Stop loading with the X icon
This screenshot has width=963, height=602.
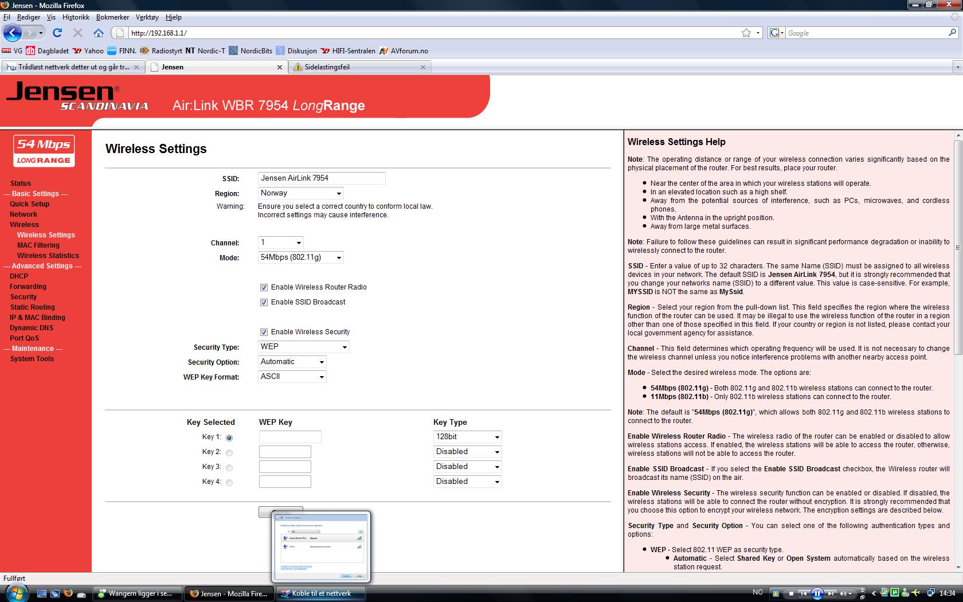[78, 33]
